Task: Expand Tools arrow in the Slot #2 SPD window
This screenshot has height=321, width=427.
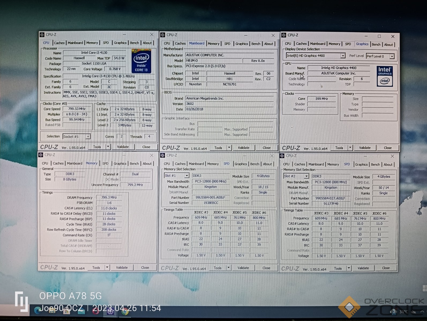Action: pos(349,268)
